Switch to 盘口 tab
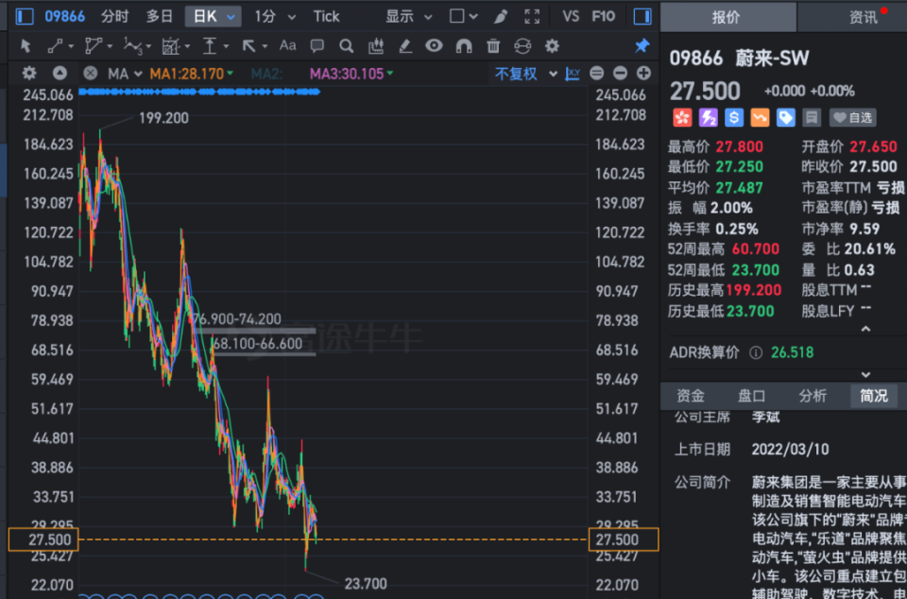The height and width of the screenshot is (599, 907). [x=751, y=396]
